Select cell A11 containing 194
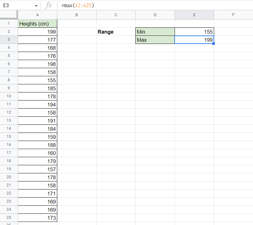Viewport: 253px width, 225px height. click(37, 105)
